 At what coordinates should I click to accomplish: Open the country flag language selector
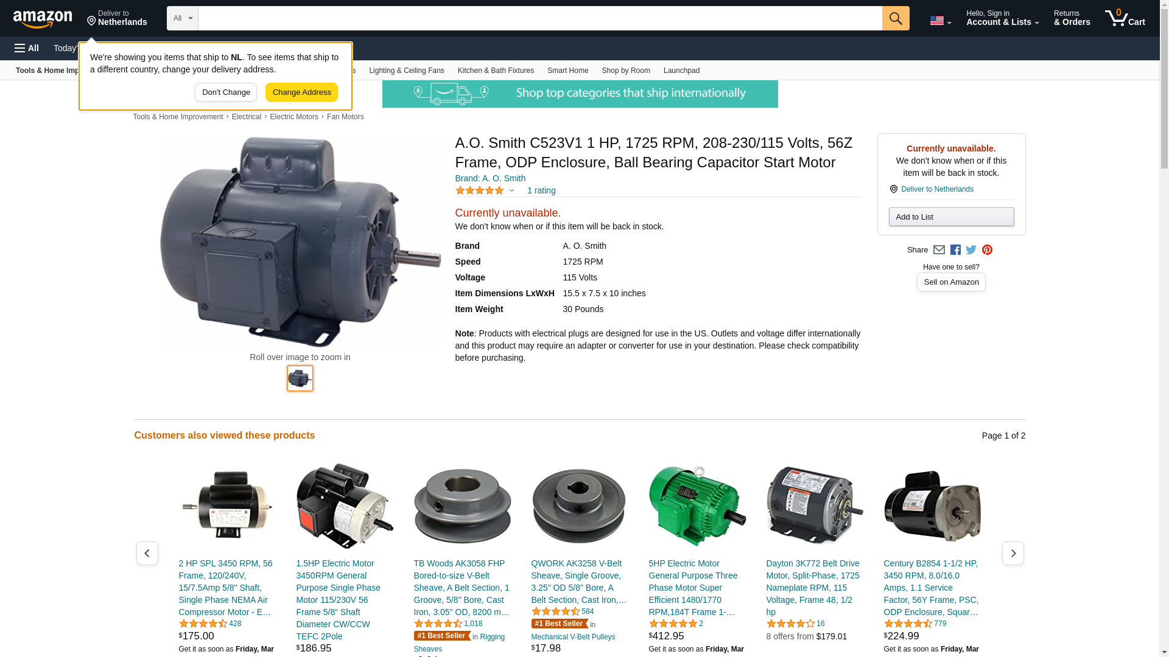(x=940, y=21)
